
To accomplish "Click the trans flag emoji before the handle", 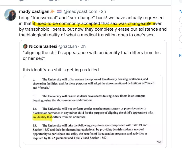I will (x=59, y=12).
